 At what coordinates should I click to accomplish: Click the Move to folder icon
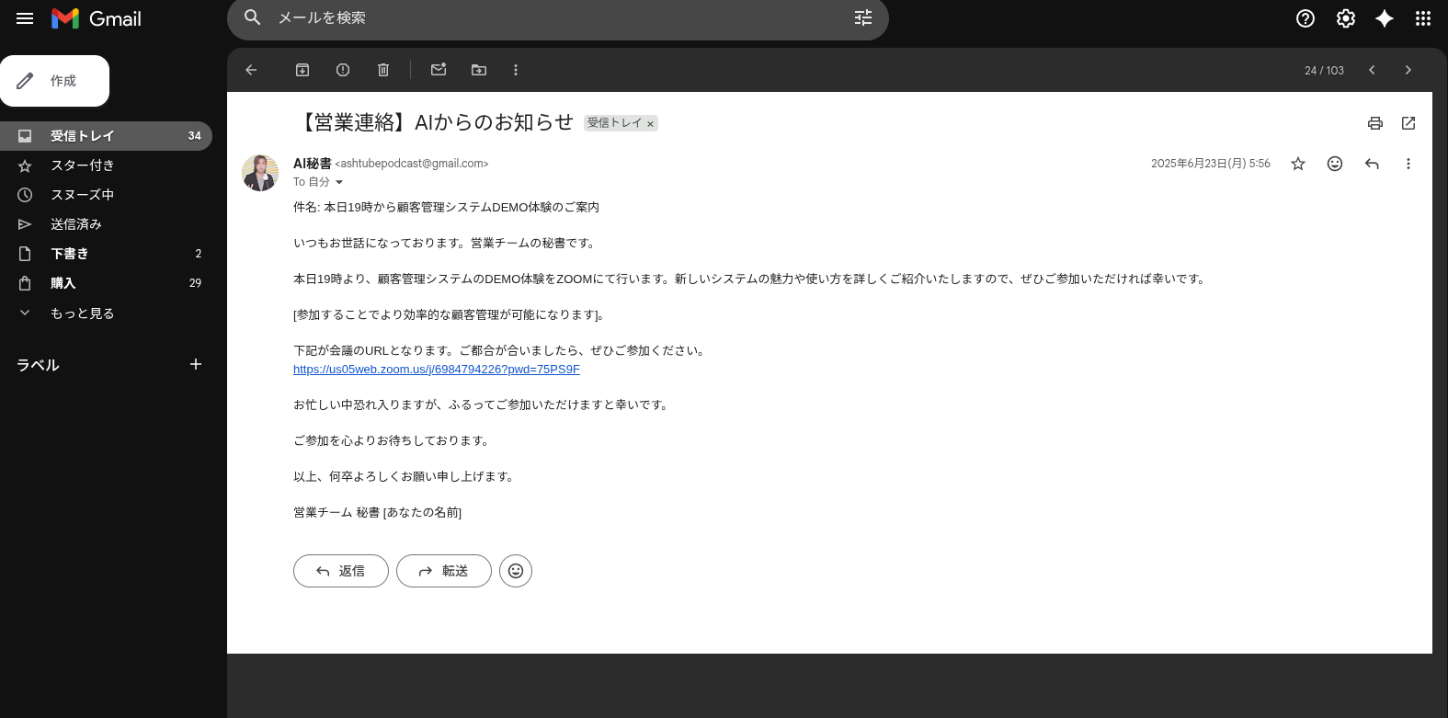tap(479, 70)
